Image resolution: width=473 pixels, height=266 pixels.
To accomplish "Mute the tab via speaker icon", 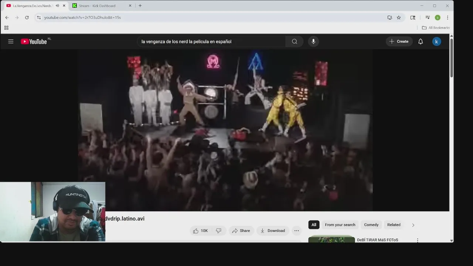I will coord(57,6).
